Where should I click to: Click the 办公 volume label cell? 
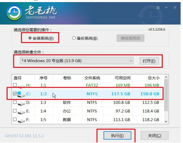(x=67, y=111)
